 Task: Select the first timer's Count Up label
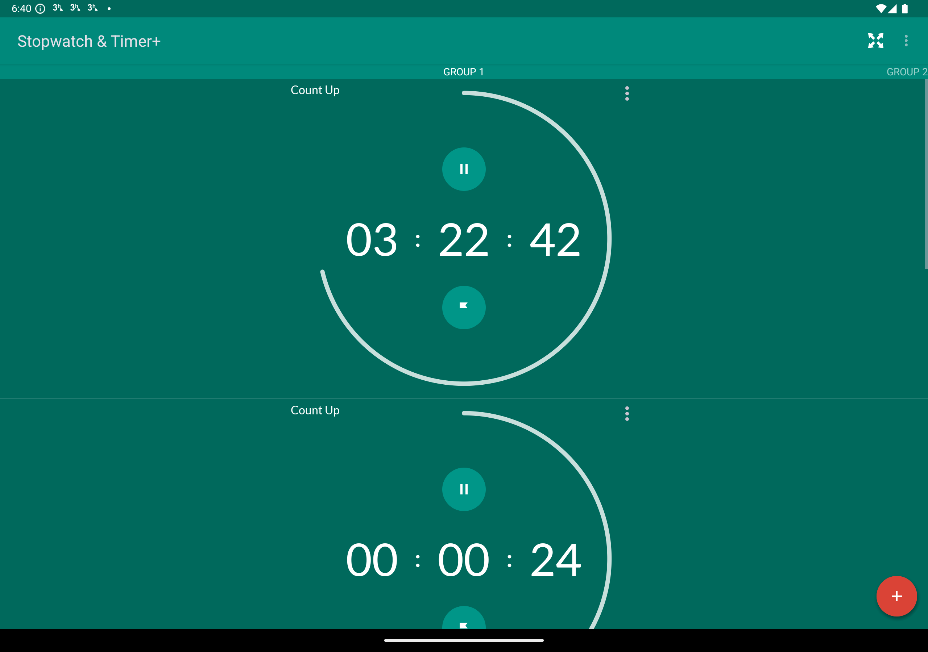pyautogui.click(x=315, y=90)
